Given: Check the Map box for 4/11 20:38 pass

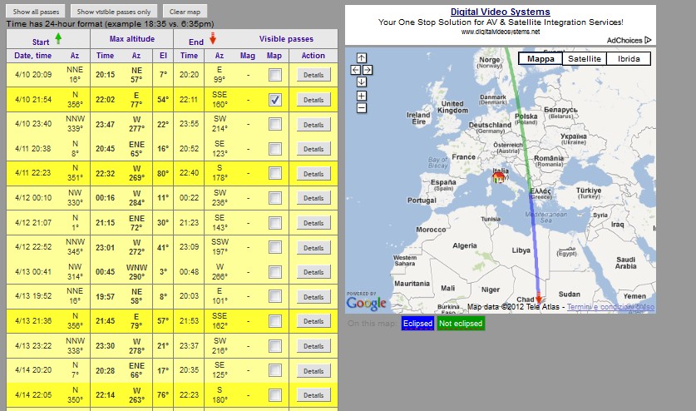Looking at the screenshot, I should point(275,148).
